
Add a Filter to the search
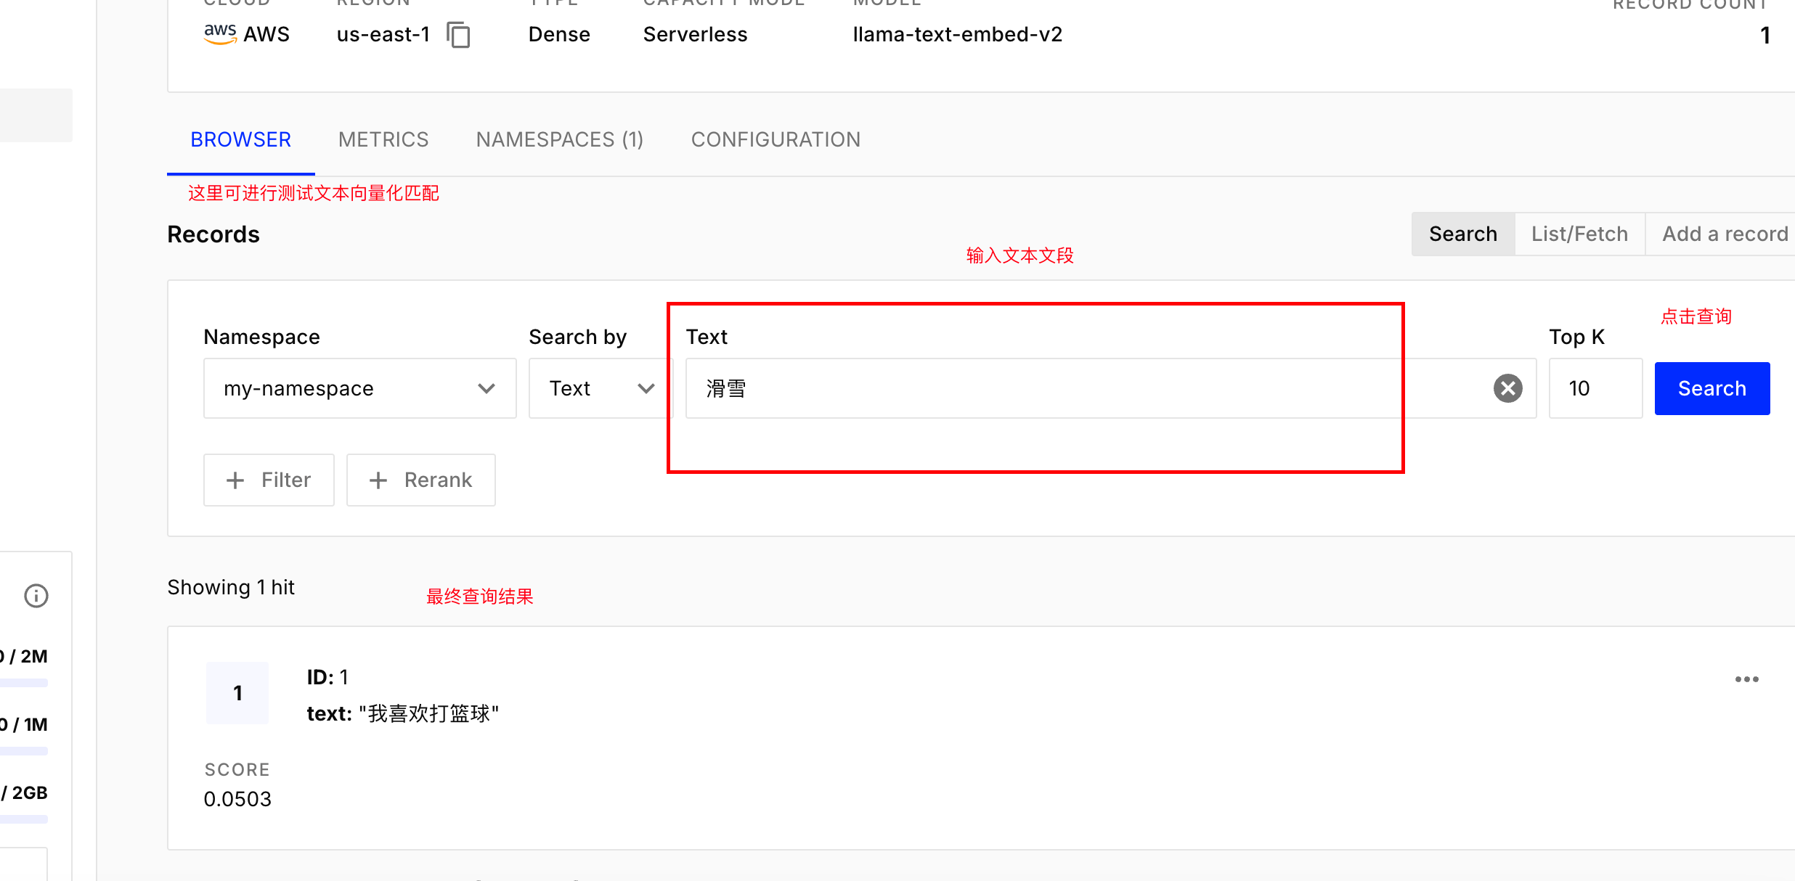pos(269,480)
